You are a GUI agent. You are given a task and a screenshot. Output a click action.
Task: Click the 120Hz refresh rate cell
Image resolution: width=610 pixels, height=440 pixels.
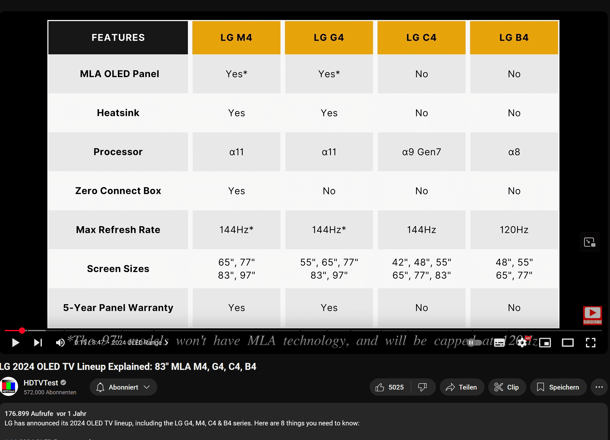[x=514, y=230]
